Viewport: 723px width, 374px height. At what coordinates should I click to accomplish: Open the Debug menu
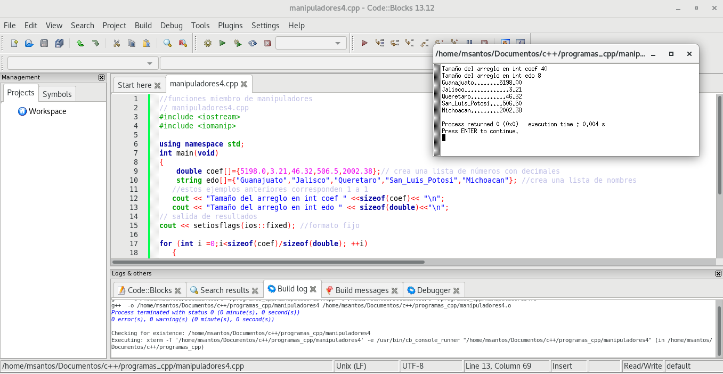pos(171,25)
